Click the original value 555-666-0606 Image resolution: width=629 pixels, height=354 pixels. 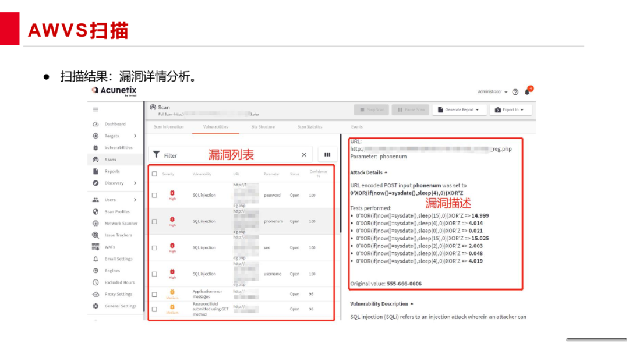[x=404, y=284]
